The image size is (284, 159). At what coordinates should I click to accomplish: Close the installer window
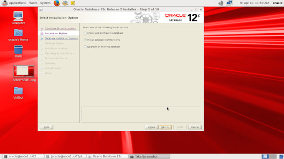click(x=201, y=10)
